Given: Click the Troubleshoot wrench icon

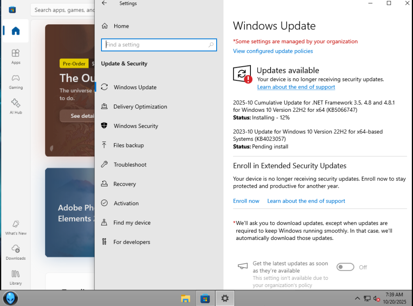Looking at the screenshot, I should (104, 165).
